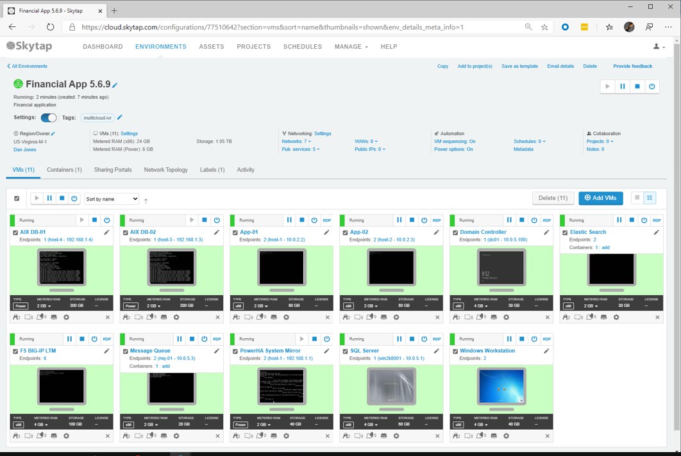Open RDP for the SQL Server VM
681x456 pixels.
coord(437,339)
